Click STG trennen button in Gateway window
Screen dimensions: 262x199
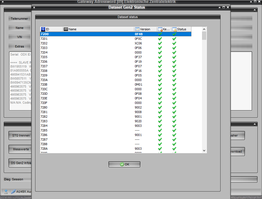pyautogui.click(x=20, y=135)
